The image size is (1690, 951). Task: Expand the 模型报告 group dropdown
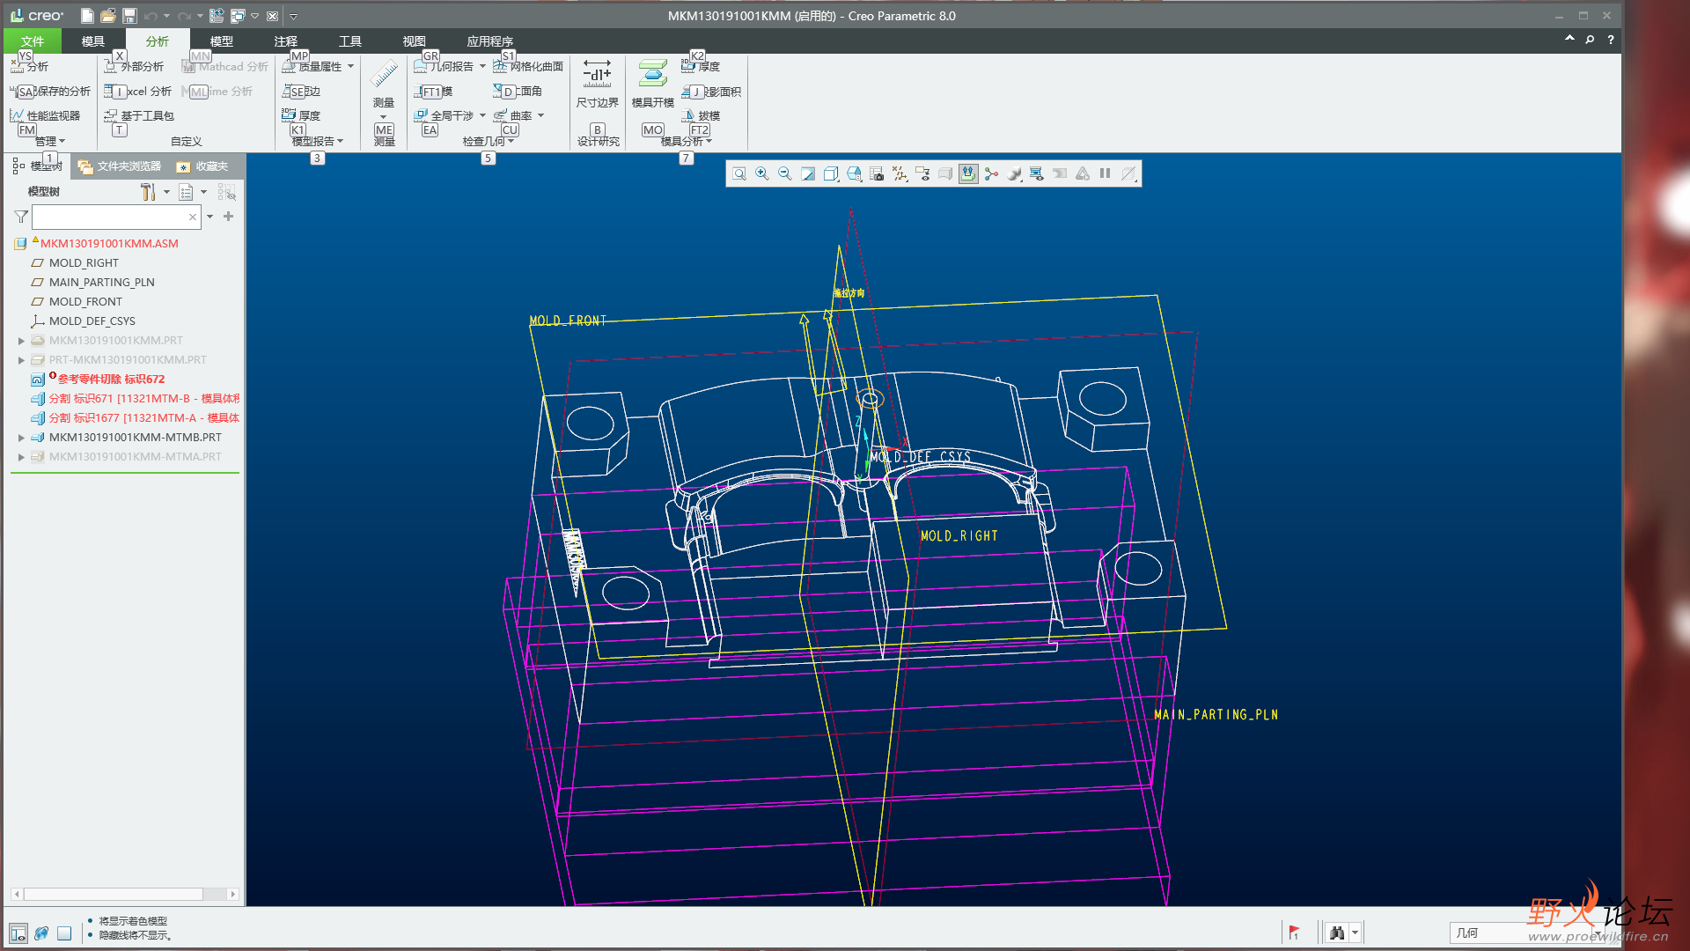click(318, 141)
